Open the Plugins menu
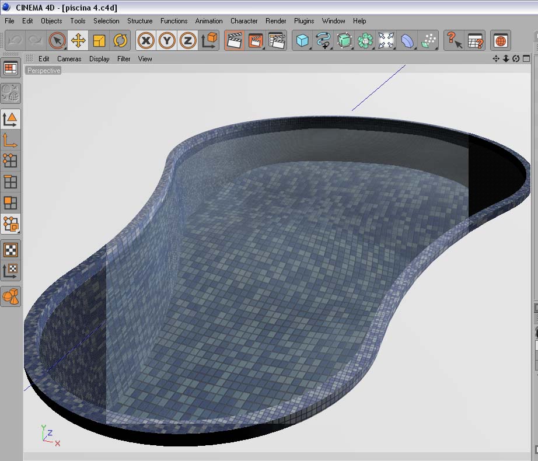538x461 pixels. point(304,21)
